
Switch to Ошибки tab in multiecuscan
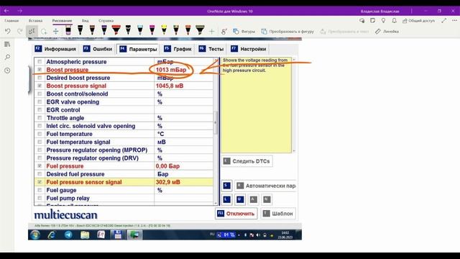[98, 49]
